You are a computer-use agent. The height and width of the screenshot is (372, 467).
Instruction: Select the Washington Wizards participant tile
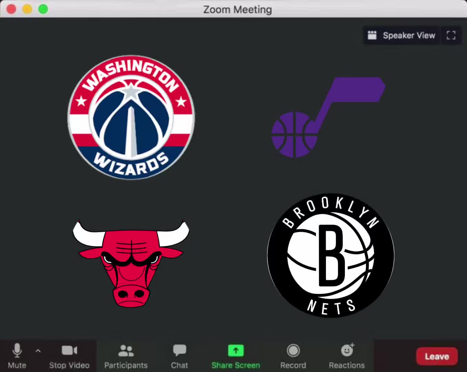131,117
